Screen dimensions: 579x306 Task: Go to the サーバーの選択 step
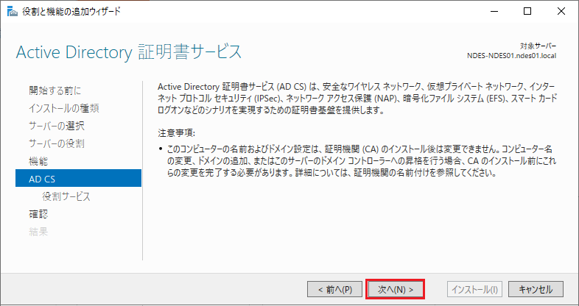tap(57, 126)
